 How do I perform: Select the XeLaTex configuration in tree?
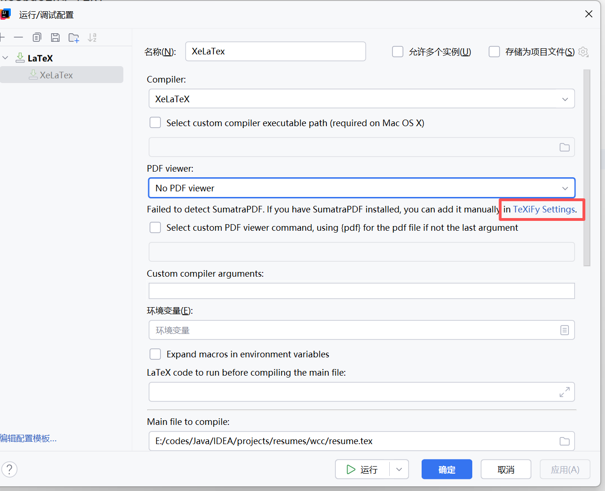56,75
